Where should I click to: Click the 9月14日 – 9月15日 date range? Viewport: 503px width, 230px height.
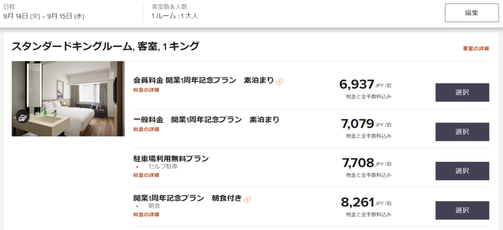pos(44,16)
